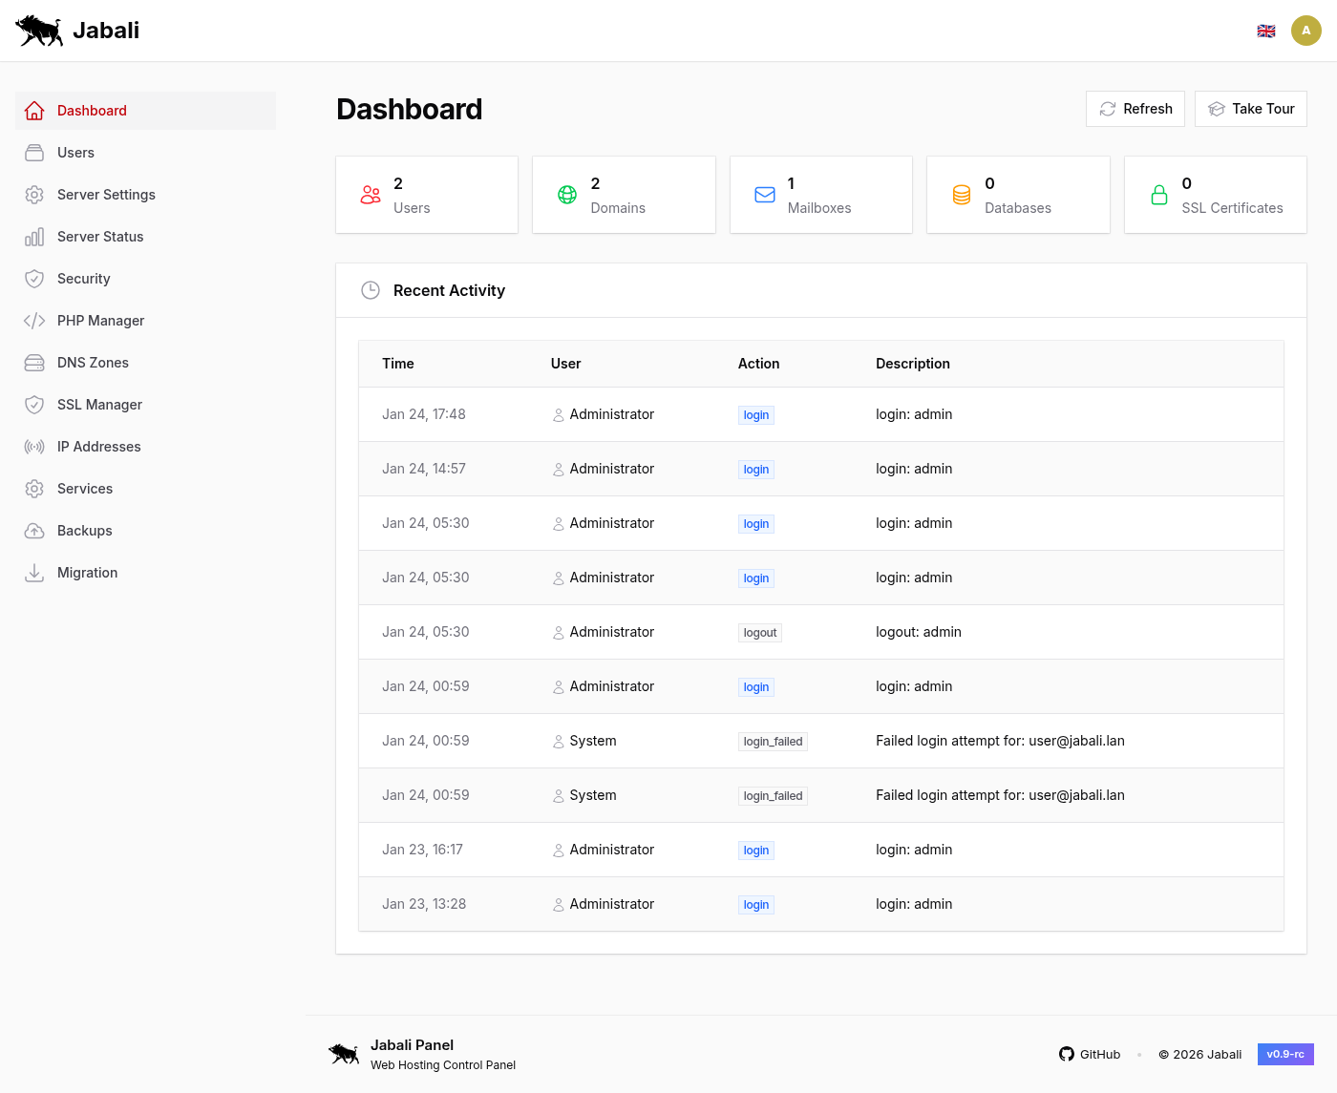Open Server Status via its bar chart icon

[x=34, y=237]
